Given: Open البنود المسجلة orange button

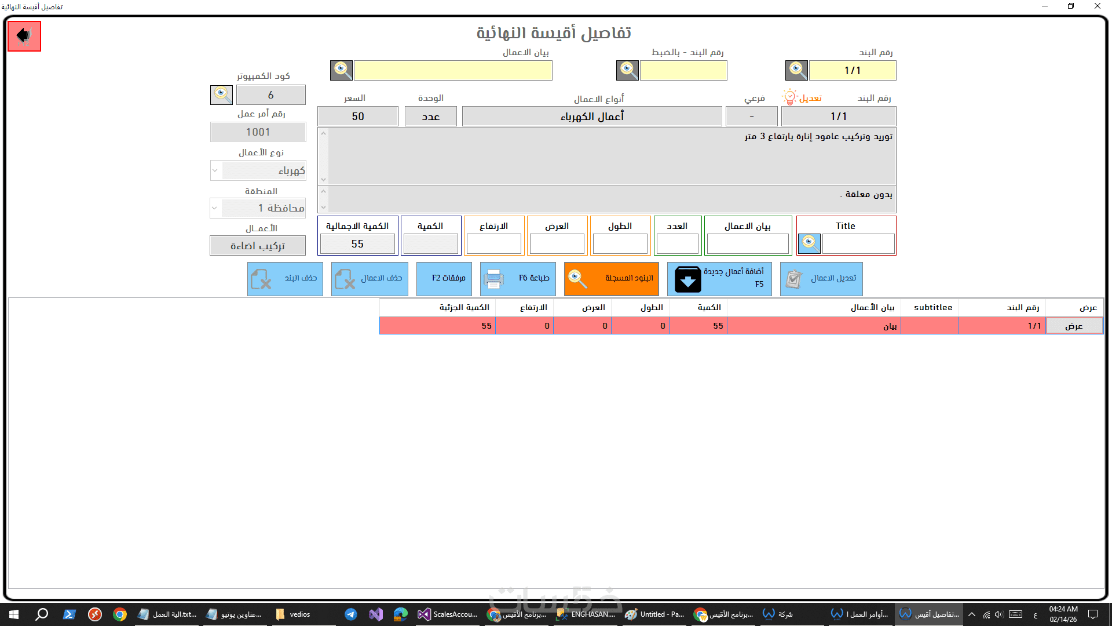Looking at the screenshot, I should click(x=611, y=279).
